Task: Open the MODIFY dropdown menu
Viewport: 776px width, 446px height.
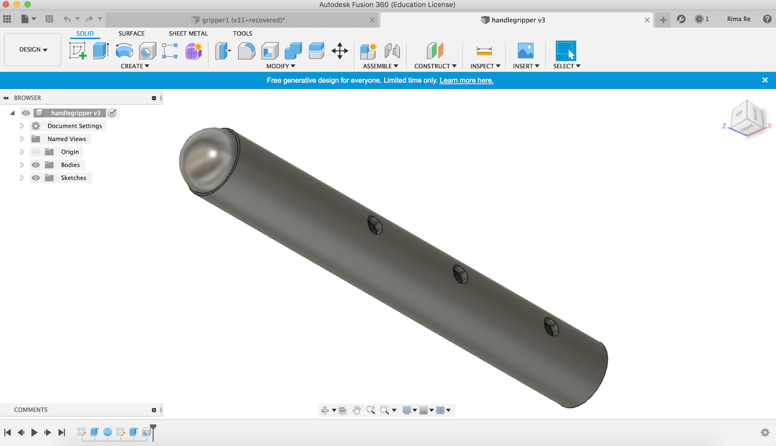Action: (280, 66)
